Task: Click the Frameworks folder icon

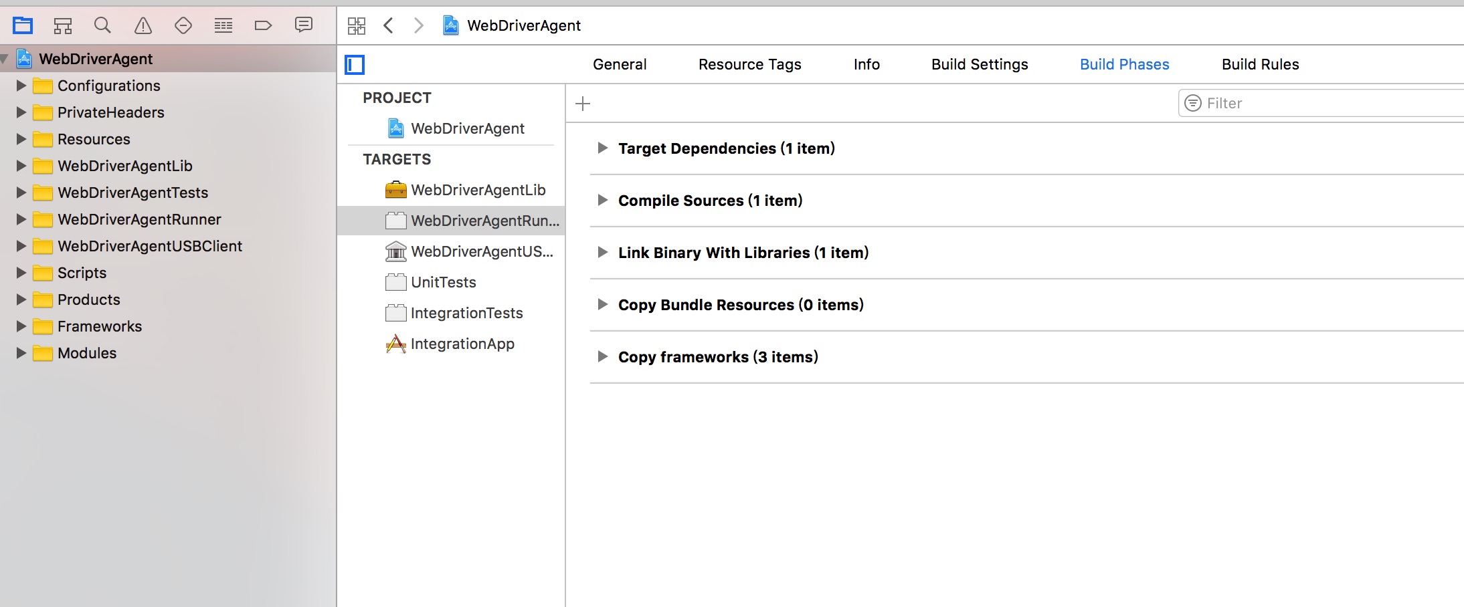Action: pyautogui.click(x=43, y=327)
